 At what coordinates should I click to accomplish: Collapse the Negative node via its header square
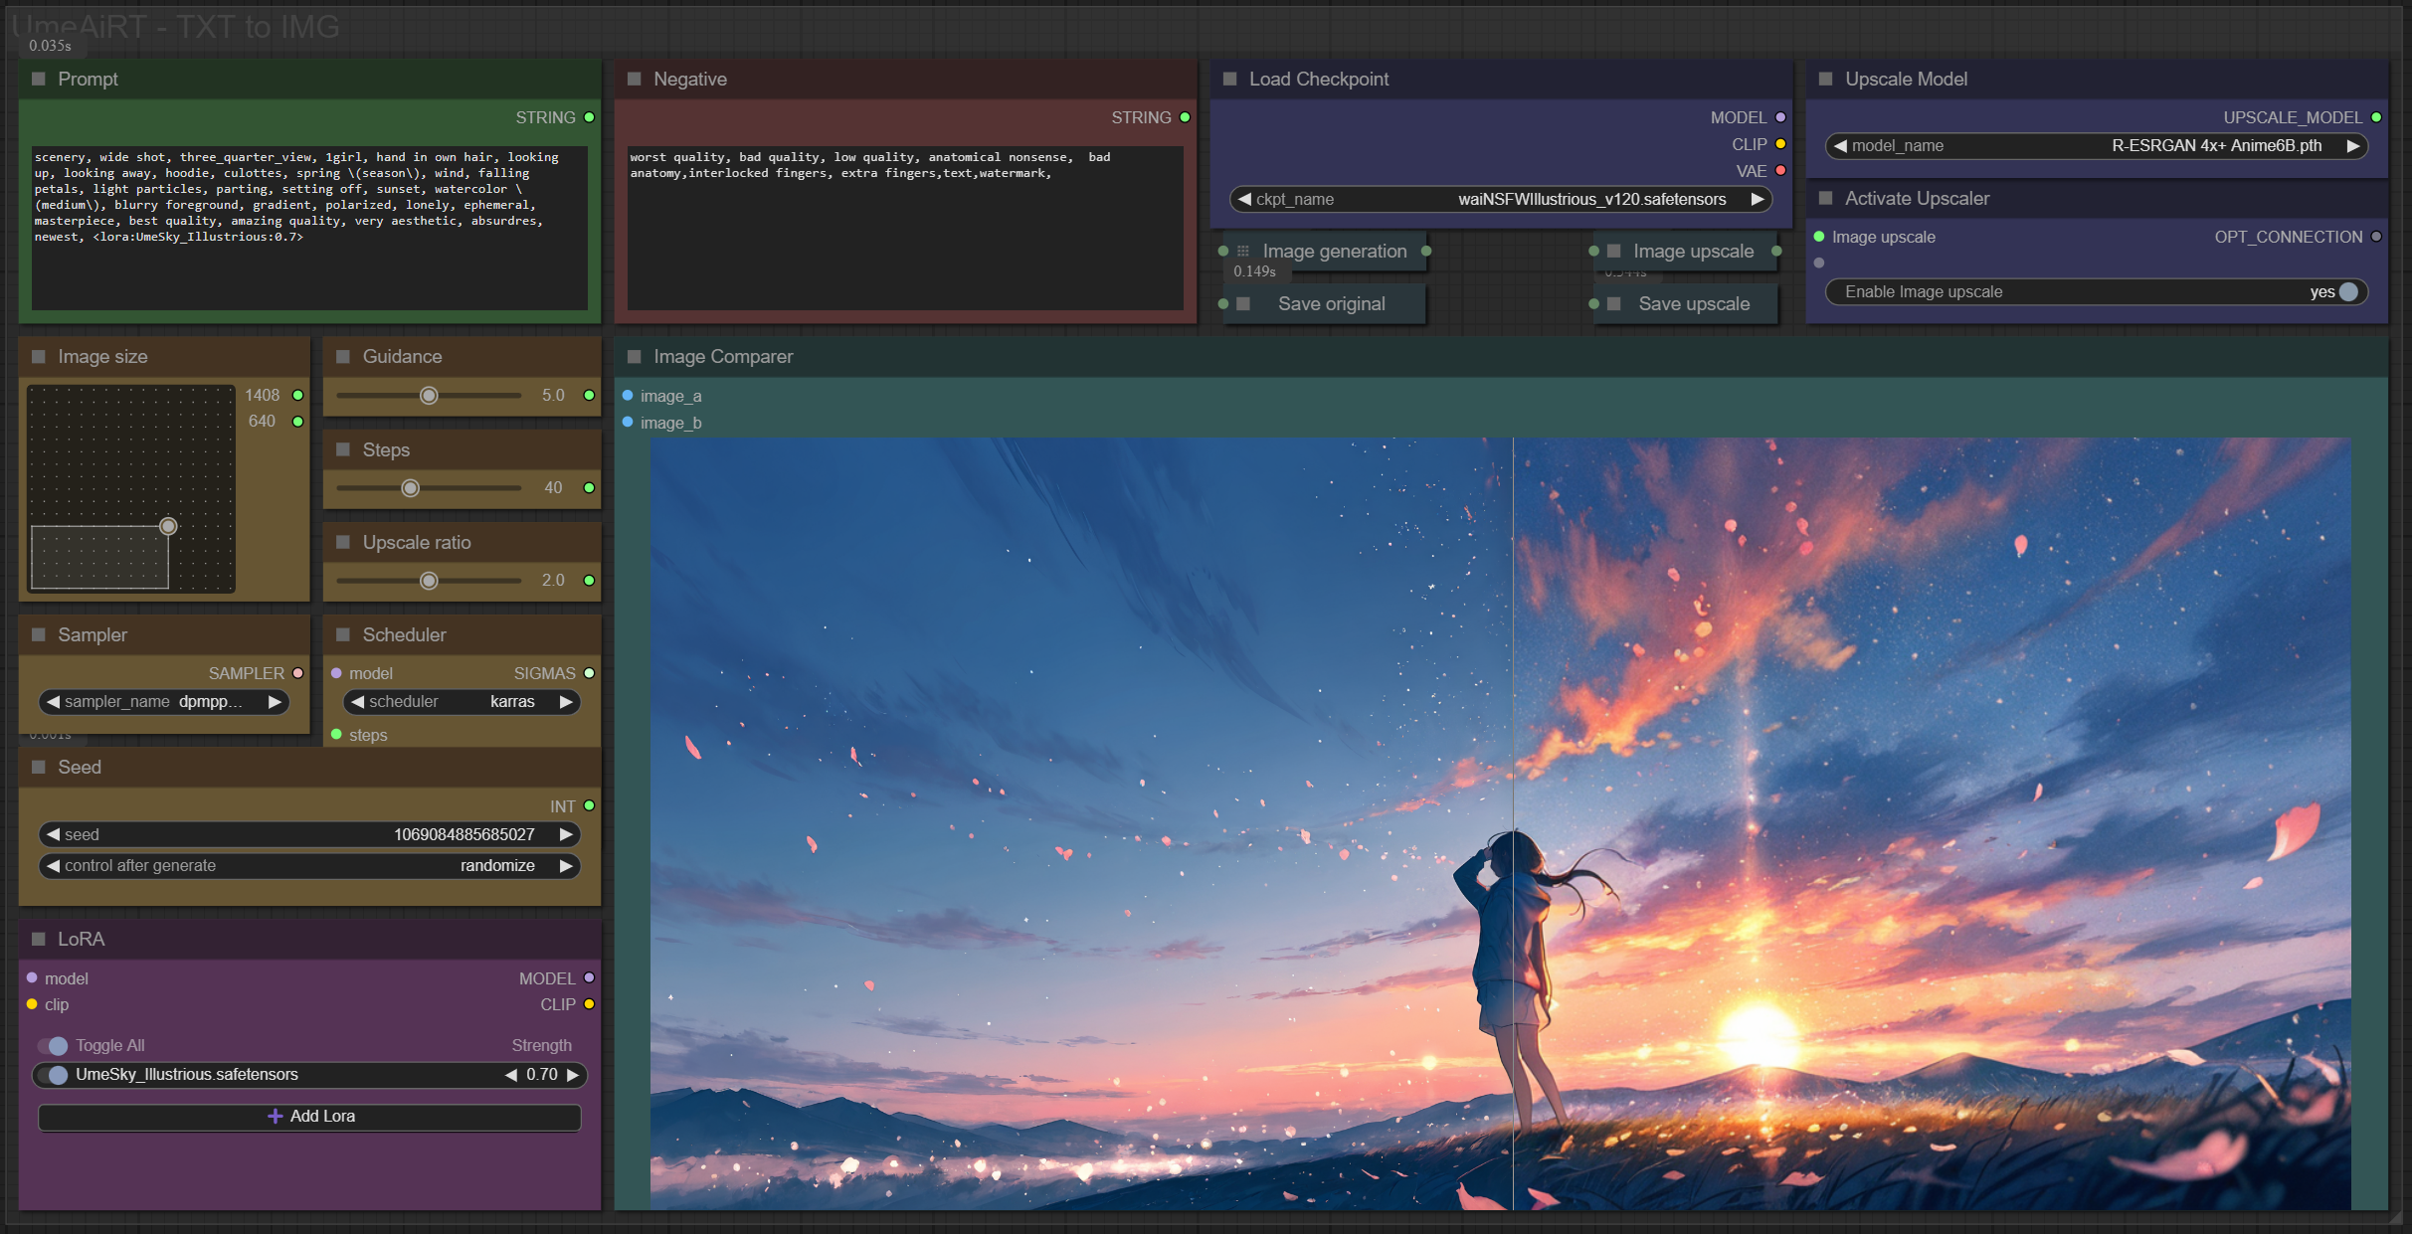[635, 79]
